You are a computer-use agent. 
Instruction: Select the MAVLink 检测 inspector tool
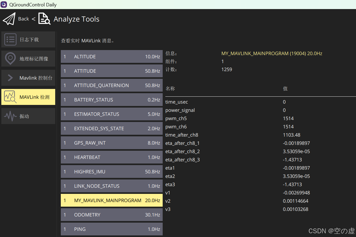click(x=28, y=97)
